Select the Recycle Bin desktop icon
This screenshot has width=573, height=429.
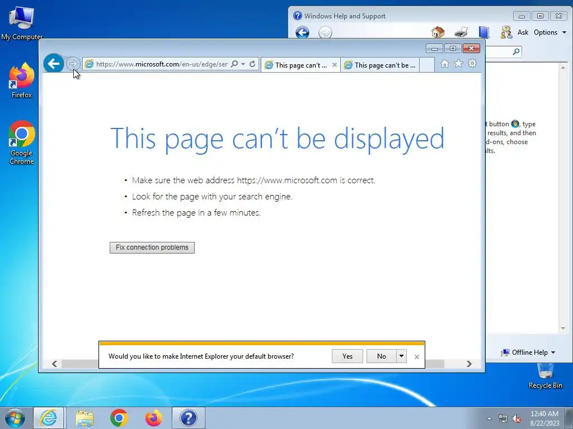coord(545,376)
